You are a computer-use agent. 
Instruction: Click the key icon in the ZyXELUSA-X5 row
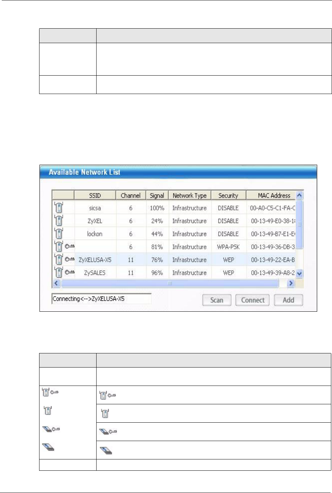69,260
